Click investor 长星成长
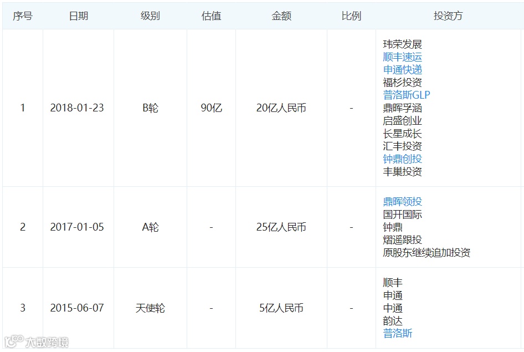The width and height of the screenshot is (524, 352). tap(402, 134)
